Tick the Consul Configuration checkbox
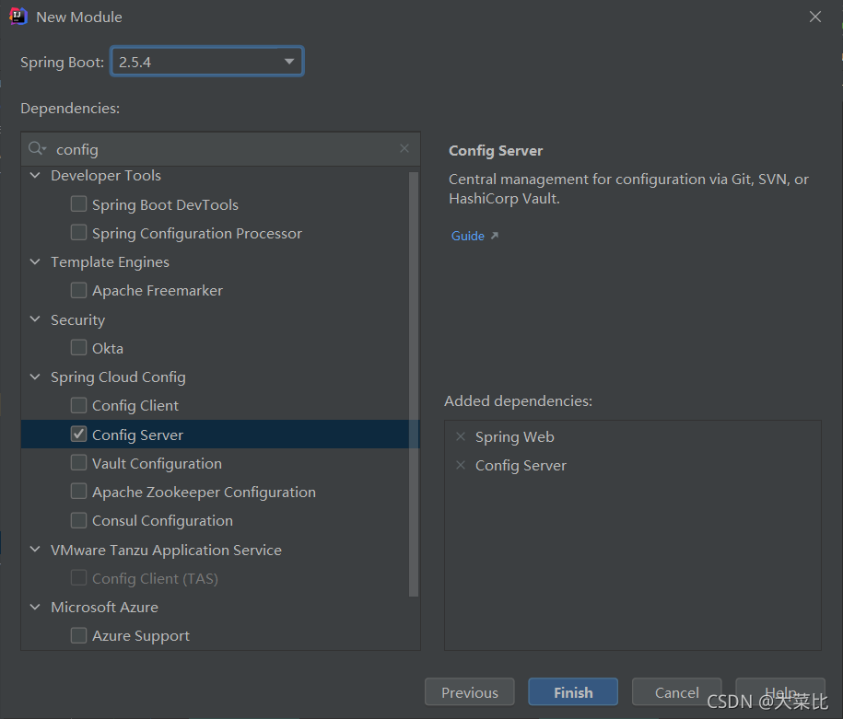This screenshot has width=843, height=719. click(78, 520)
